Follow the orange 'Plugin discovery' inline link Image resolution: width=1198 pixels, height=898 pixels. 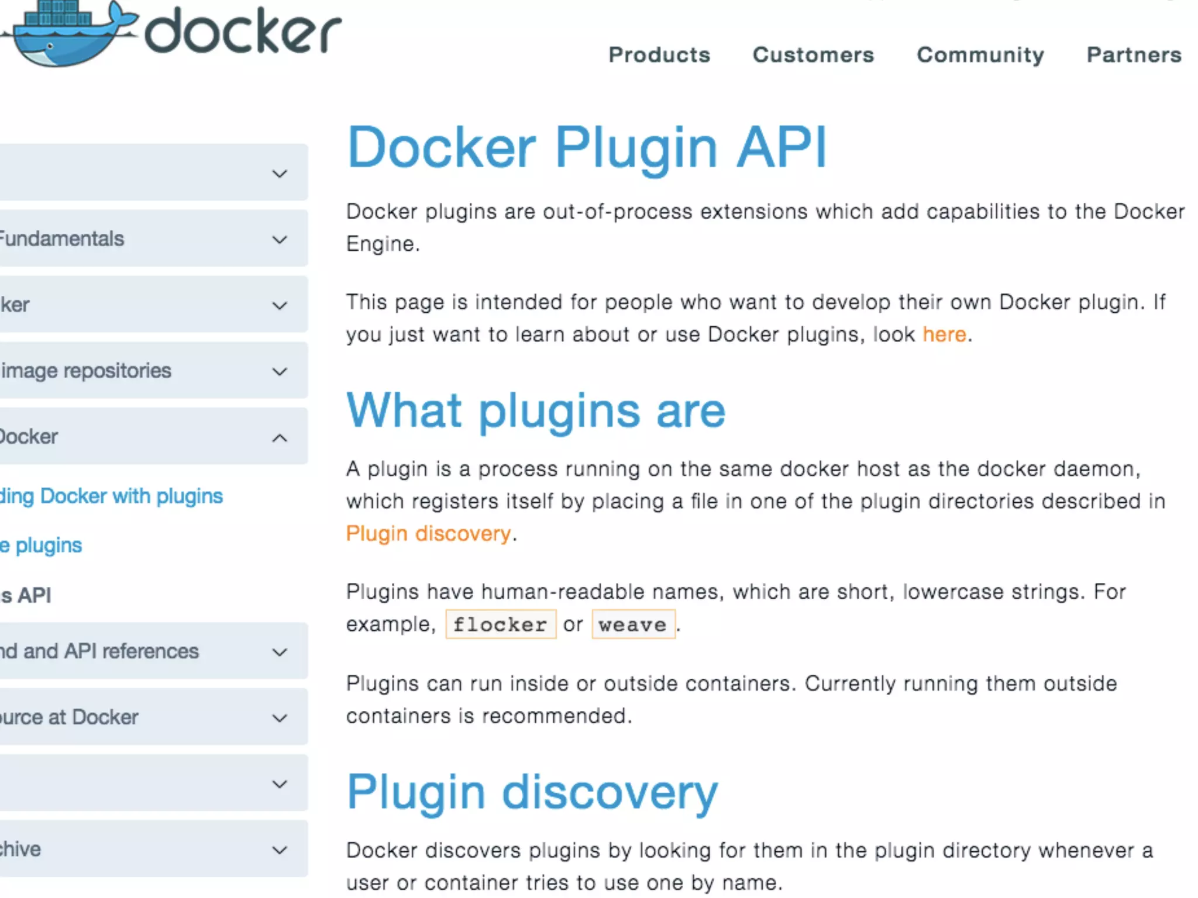428,534
